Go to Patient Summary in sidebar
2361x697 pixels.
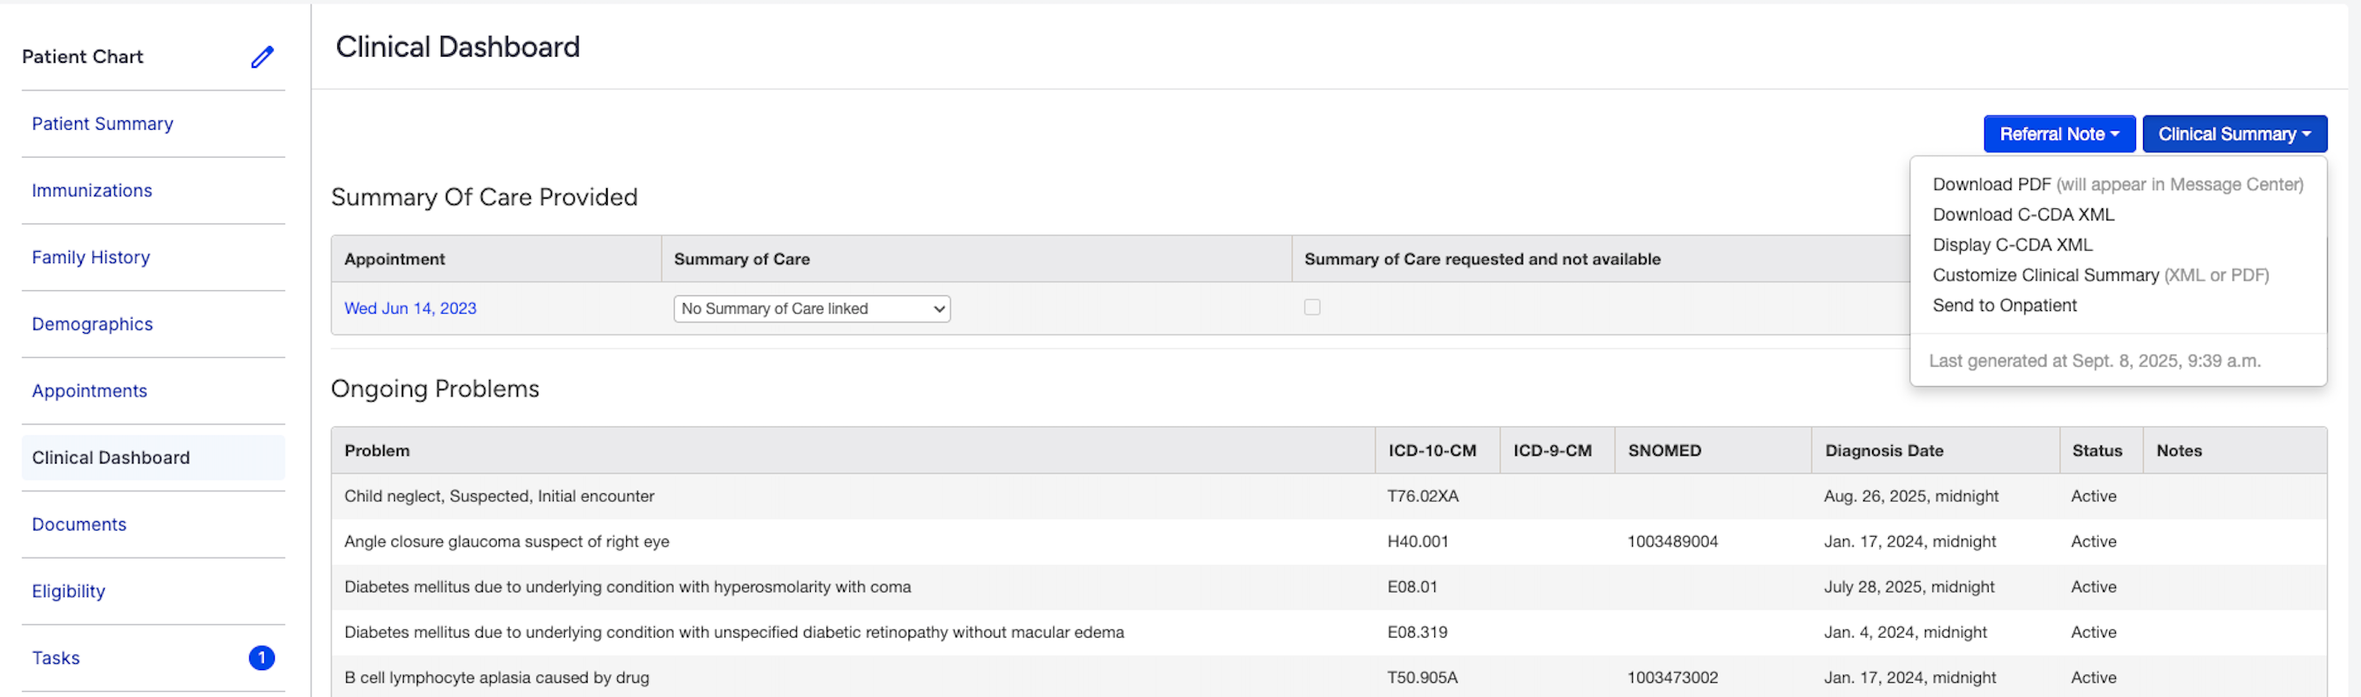[x=103, y=124]
